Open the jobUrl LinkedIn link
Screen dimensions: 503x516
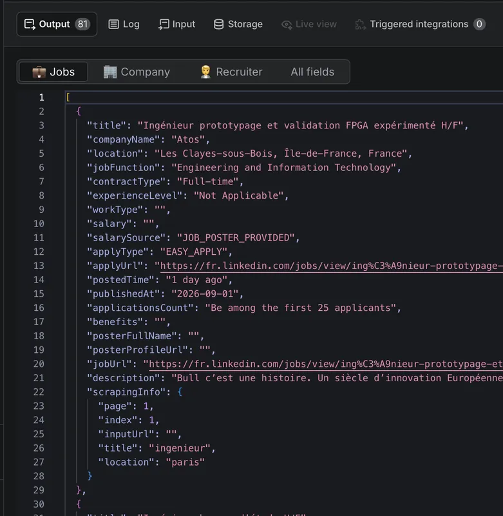pos(326,364)
